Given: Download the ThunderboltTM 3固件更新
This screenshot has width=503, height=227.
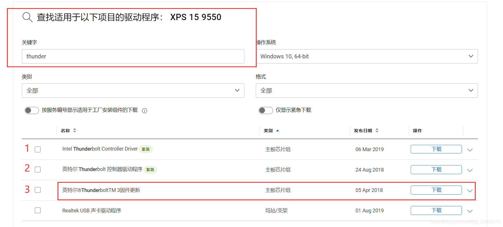Looking at the screenshot, I should (x=436, y=190).
